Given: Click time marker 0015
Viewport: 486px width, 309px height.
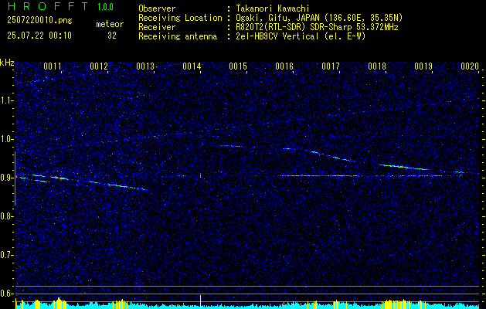Looking at the screenshot, I should (x=238, y=66).
